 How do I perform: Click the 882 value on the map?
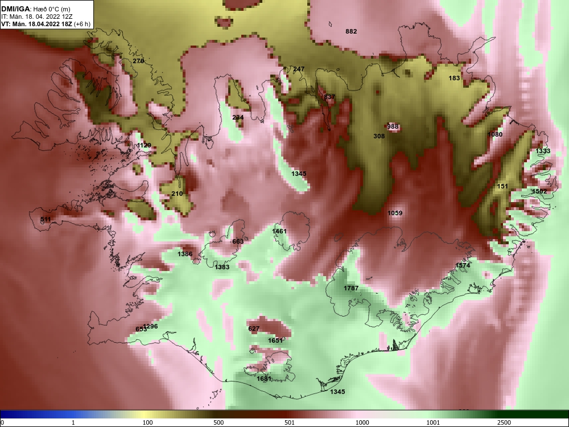tap(351, 31)
